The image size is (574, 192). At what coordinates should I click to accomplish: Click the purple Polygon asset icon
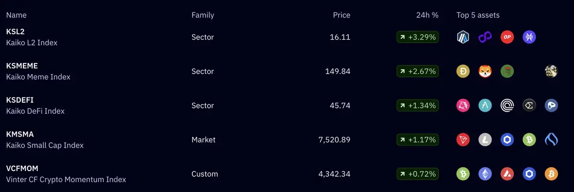(x=485, y=37)
